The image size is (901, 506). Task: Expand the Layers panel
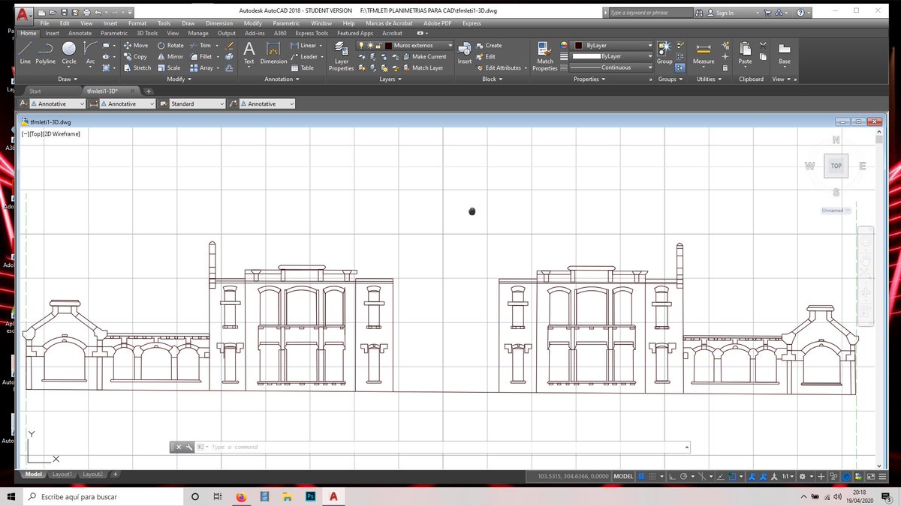point(389,79)
